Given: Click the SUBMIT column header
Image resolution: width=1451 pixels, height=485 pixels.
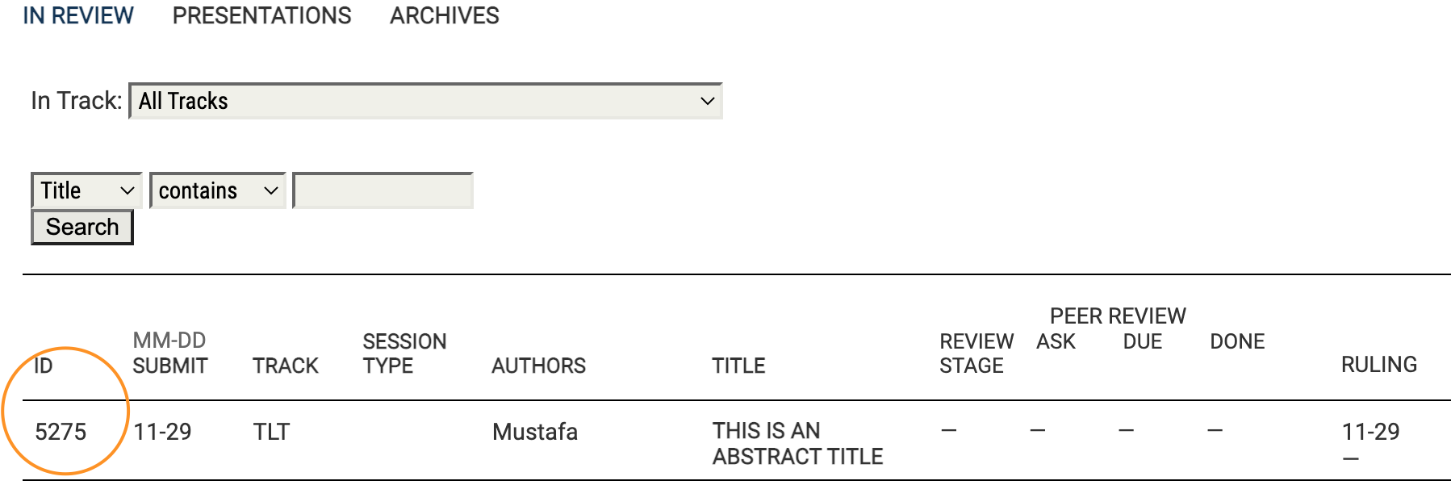Looking at the screenshot, I should 170,366.
